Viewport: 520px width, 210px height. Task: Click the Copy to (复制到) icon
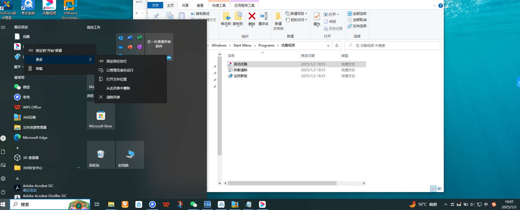[x=238, y=16]
